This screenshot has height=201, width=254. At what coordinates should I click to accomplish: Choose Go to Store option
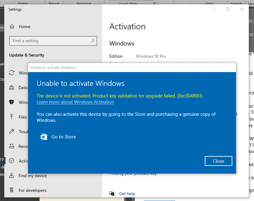pyautogui.click(x=64, y=137)
